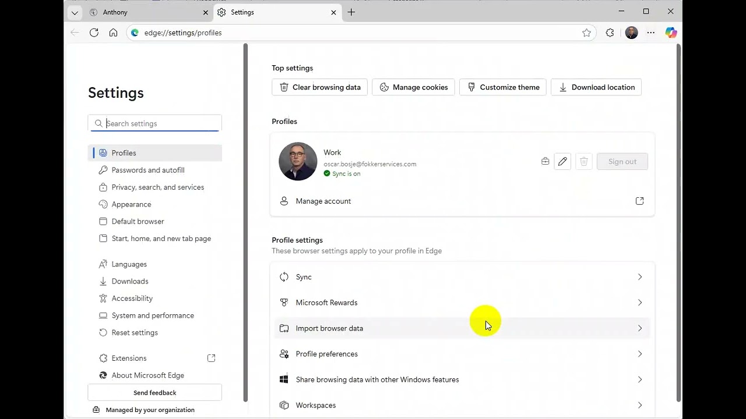Screen dimensions: 746x419
Task: Open the Workspaces row
Action: tap(462, 405)
